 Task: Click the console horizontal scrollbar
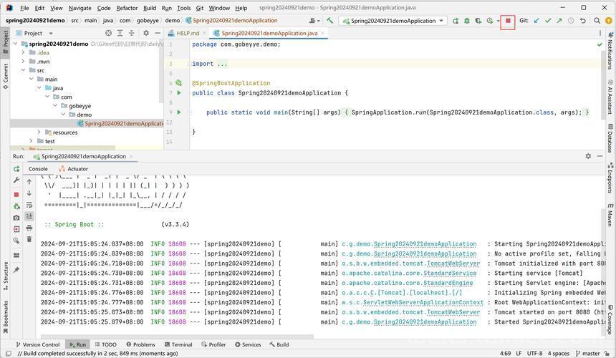(177, 337)
